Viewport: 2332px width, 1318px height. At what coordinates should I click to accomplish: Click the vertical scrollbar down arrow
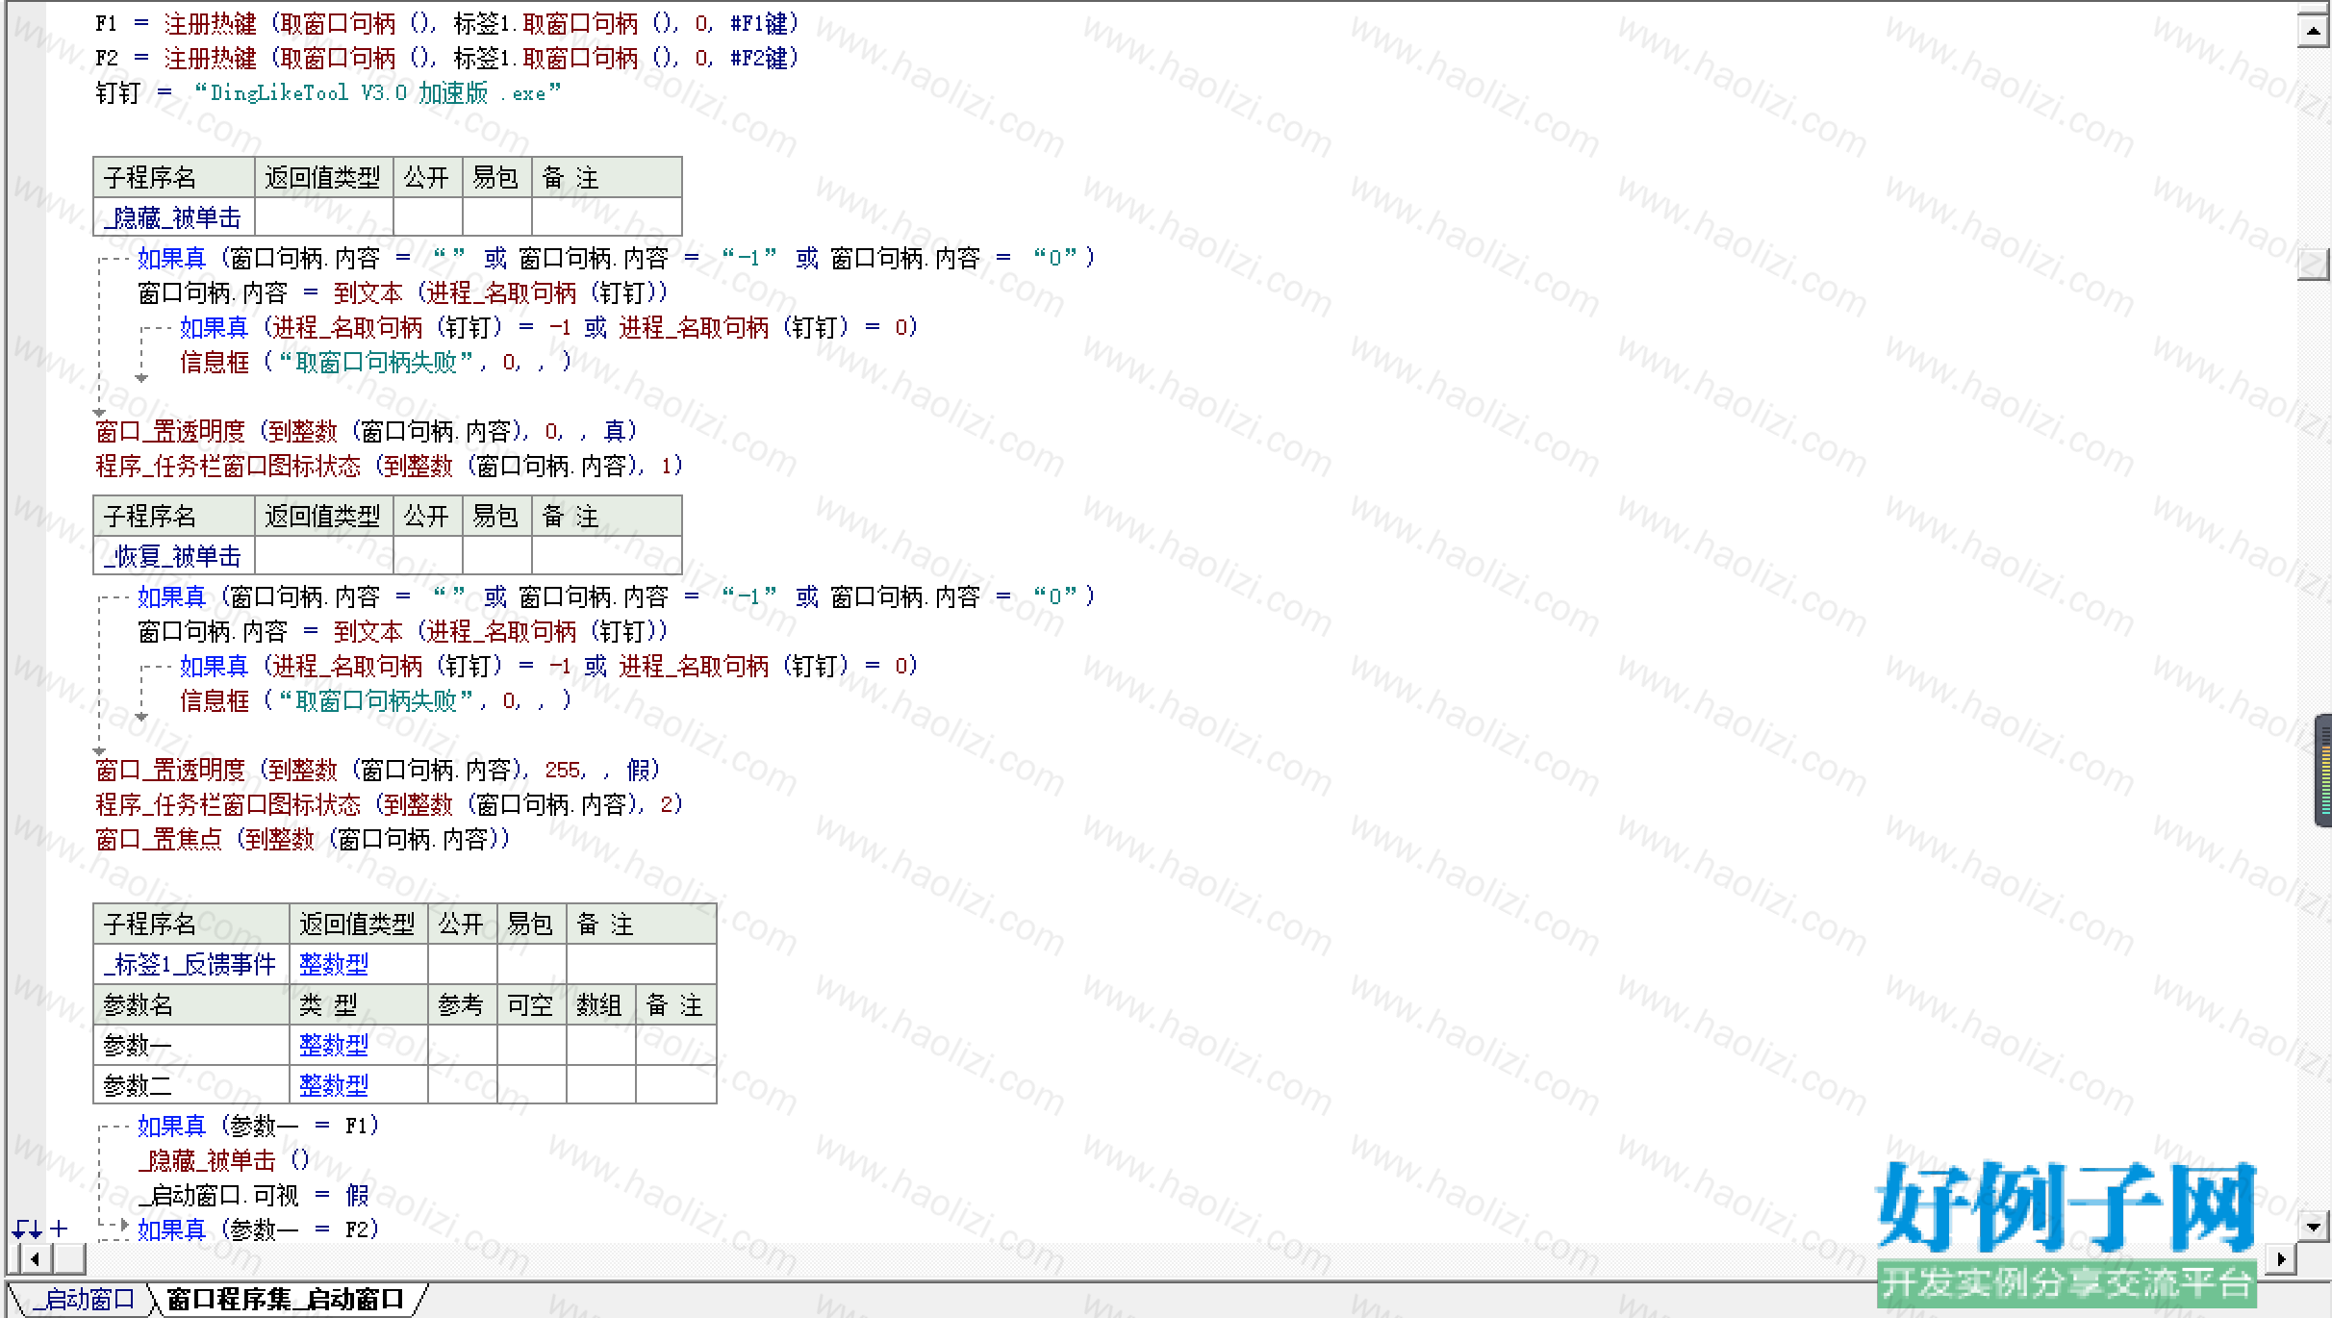tap(2313, 1226)
